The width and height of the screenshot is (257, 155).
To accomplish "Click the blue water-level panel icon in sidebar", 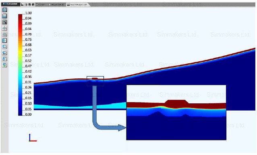I will pos(4,16).
